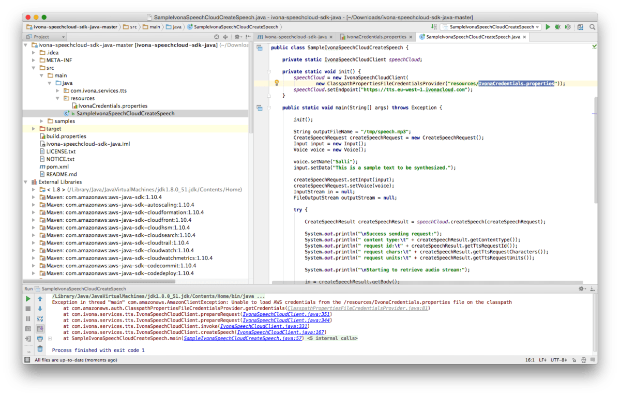Image resolution: width=620 pixels, height=396 pixels.
Task: Click the green inspection checkmark indicator
Action: click(594, 47)
